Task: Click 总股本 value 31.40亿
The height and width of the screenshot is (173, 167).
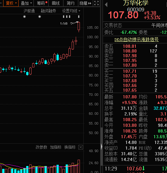Action: 129,154
